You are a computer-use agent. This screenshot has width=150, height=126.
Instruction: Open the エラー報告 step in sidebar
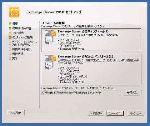(18, 33)
